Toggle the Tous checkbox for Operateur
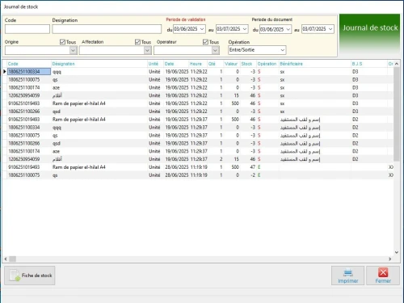Image resolution: width=404 pixels, height=303 pixels. [205, 42]
